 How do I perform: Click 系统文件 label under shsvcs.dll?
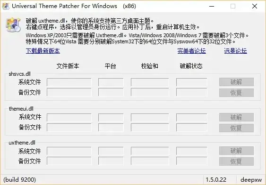pos(30,82)
